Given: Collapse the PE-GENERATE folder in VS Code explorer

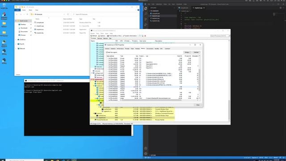Looking at the screenshot, I should pyautogui.click(x=154, y=11).
